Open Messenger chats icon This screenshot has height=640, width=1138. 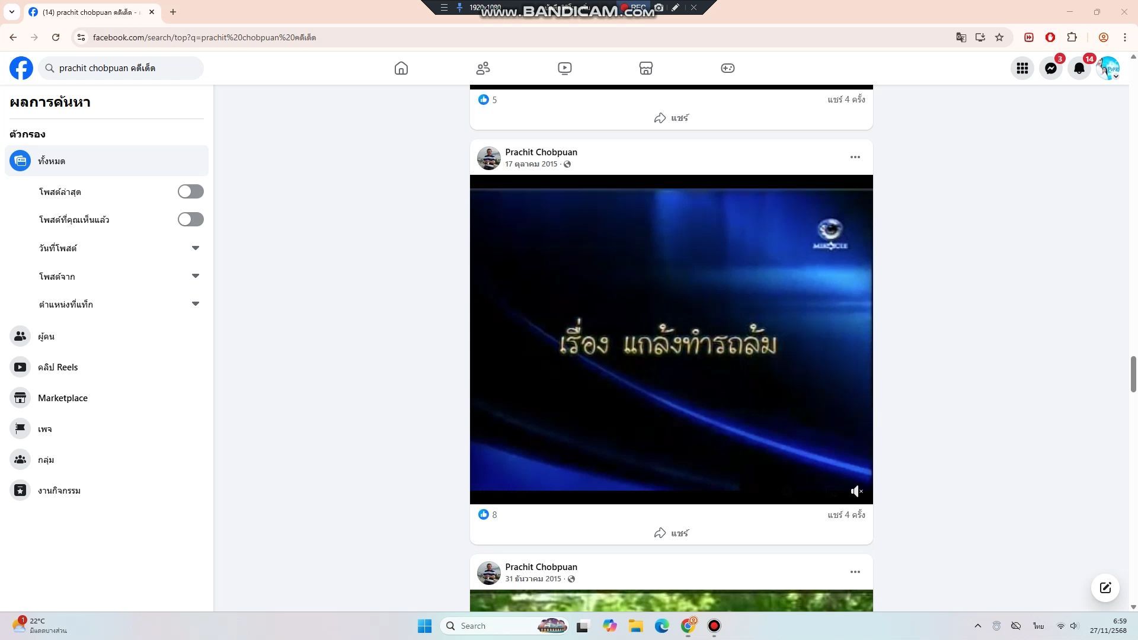(1051, 68)
